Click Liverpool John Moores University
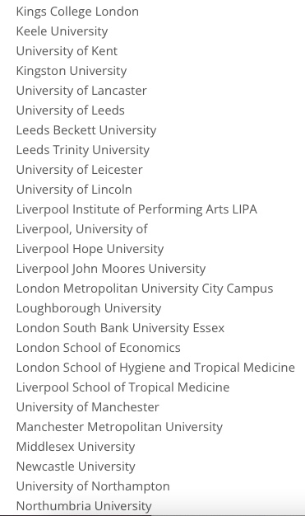This screenshot has width=305, height=516. 111,269
